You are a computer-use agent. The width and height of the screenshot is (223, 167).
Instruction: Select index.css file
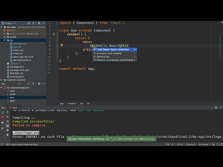click(x=16, y=50)
